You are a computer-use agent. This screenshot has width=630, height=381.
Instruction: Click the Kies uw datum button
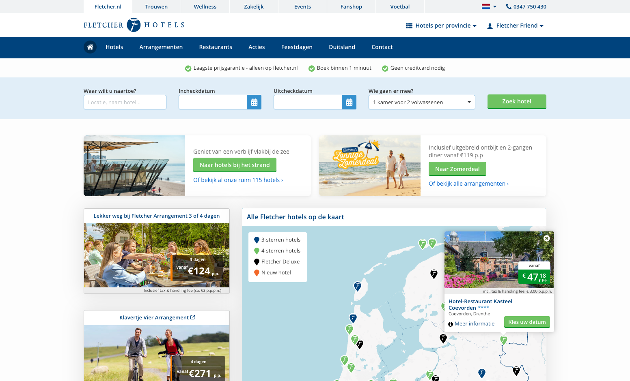click(527, 322)
